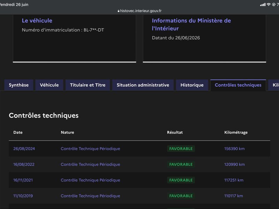Tap the lock icon beside the URL
The height and width of the screenshot is (209, 279).
click(119, 11)
